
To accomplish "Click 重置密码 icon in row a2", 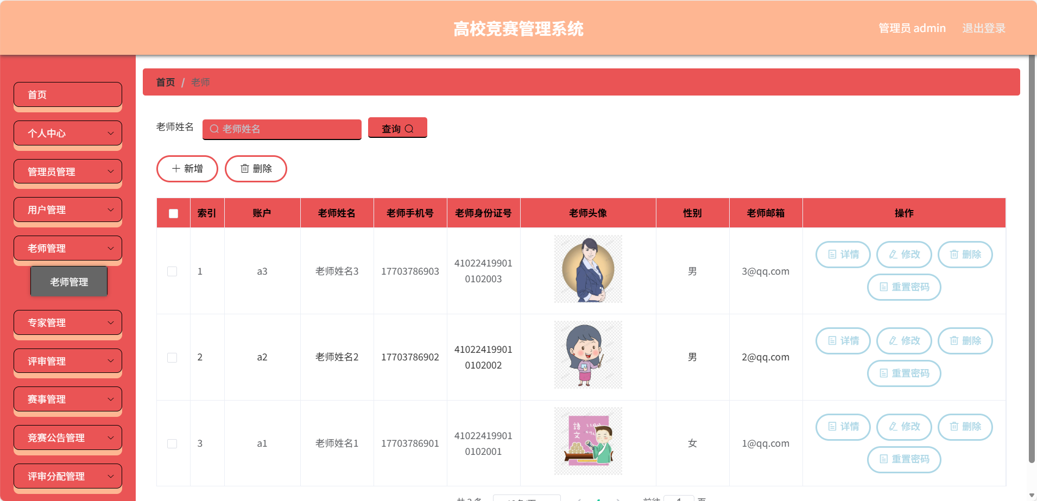I will coord(884,373).
